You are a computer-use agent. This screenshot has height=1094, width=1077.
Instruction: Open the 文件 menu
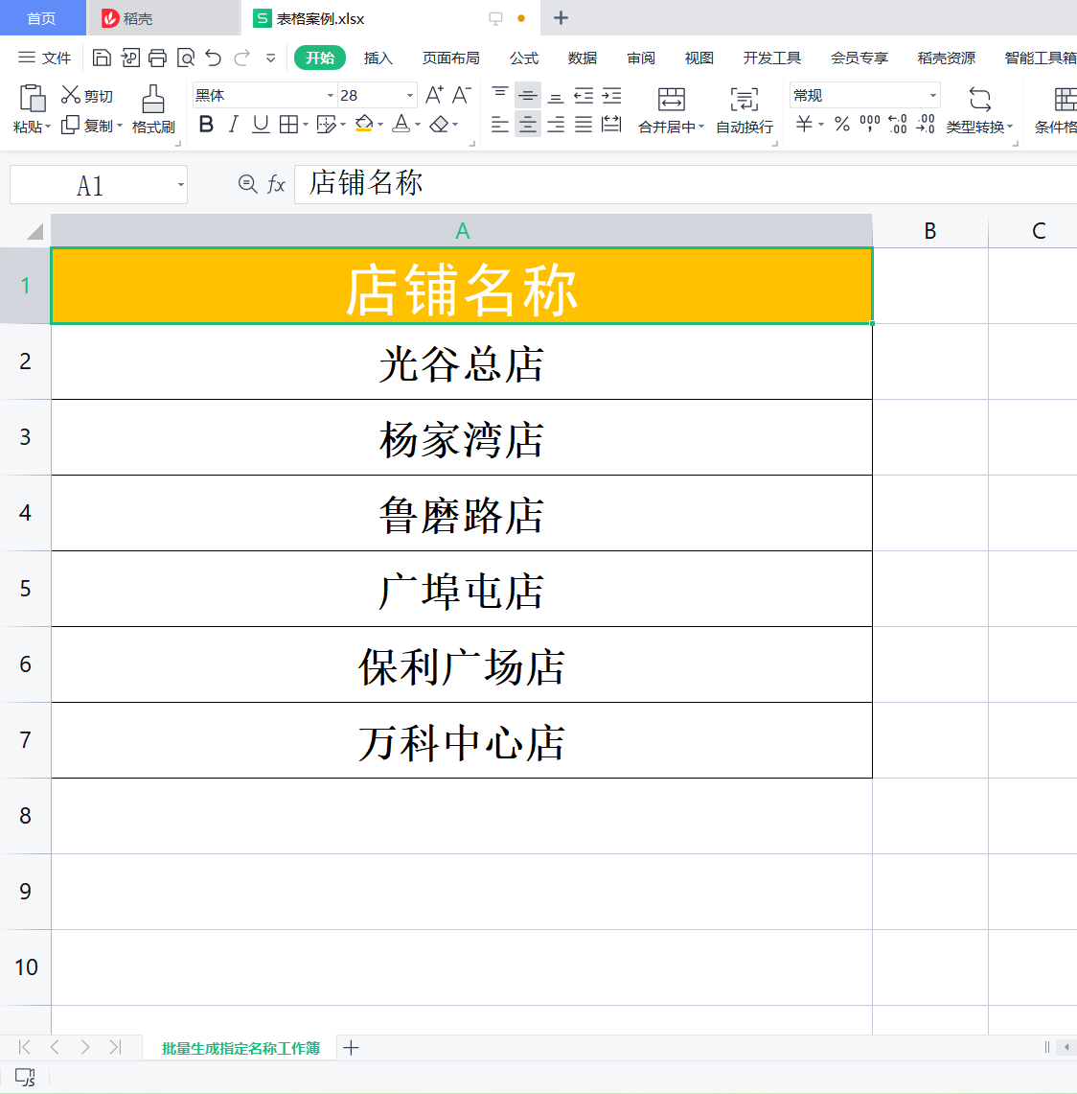pos(45,58)
